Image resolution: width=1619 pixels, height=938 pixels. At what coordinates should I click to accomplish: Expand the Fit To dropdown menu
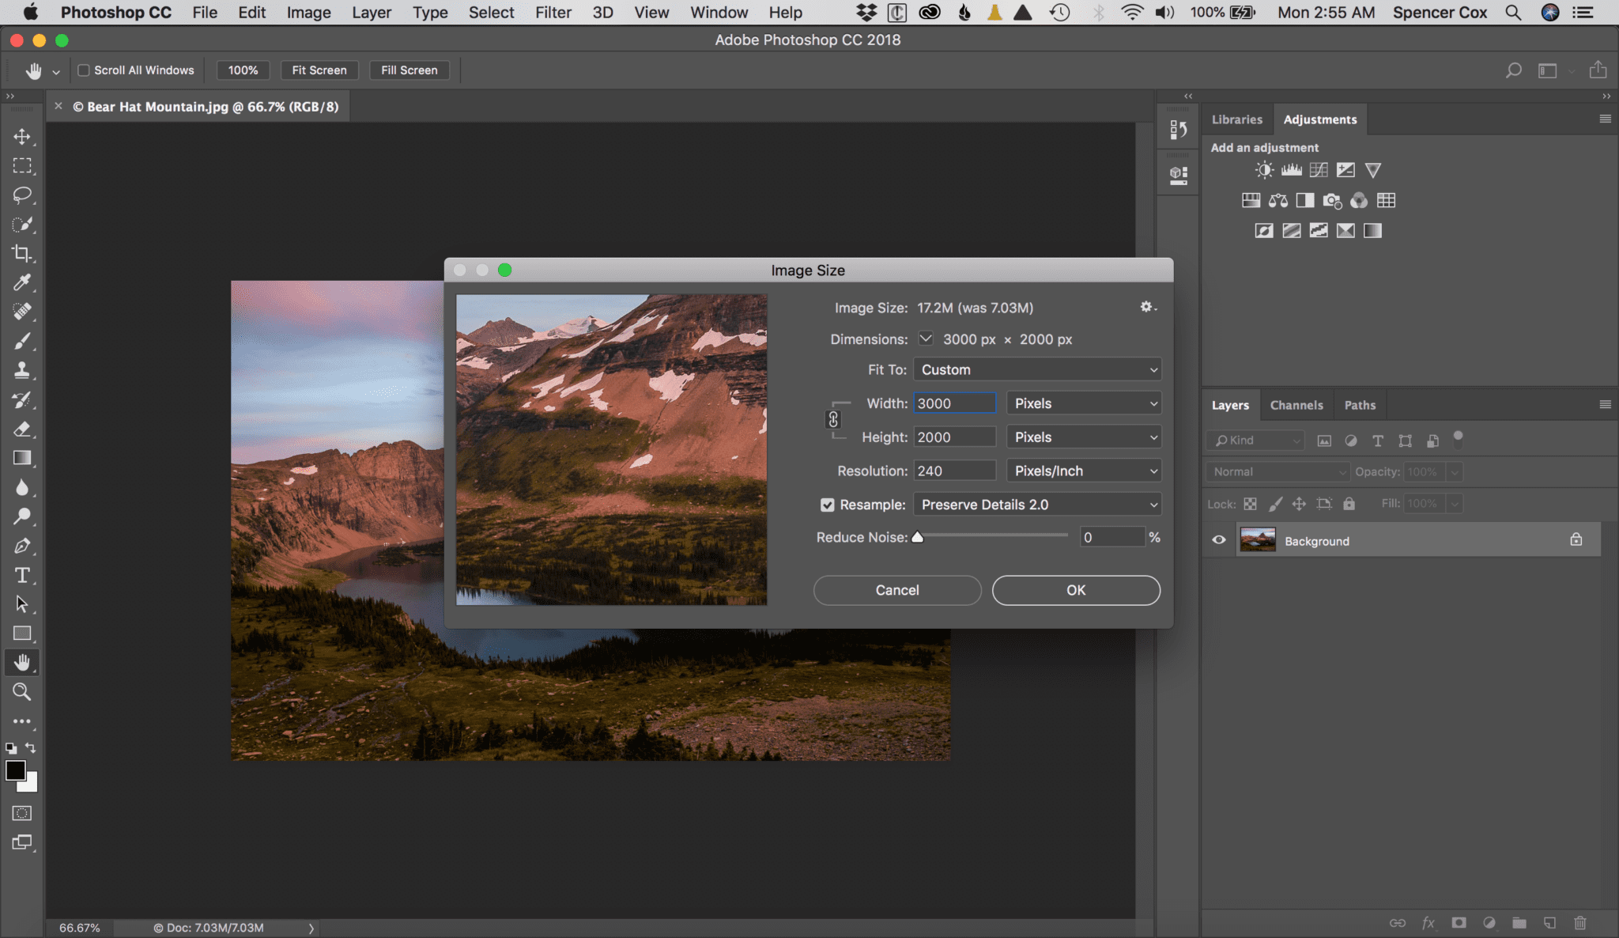[x=1038, y=369]
